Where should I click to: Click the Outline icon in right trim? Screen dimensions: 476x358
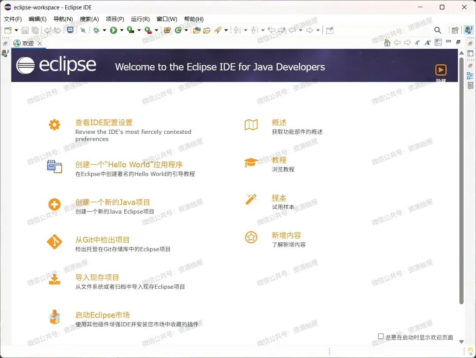pos(470,76)
